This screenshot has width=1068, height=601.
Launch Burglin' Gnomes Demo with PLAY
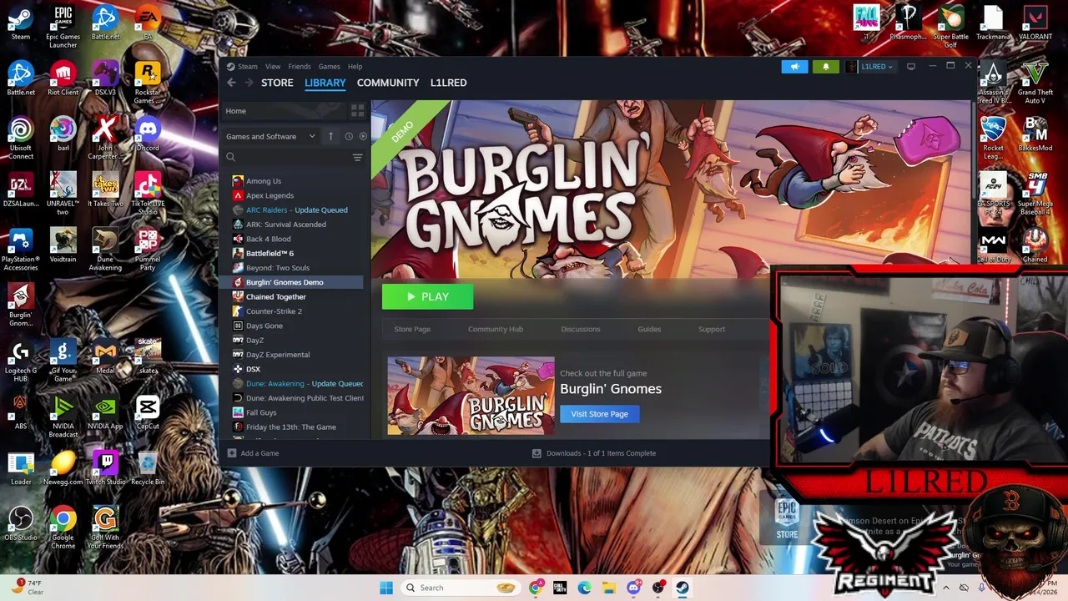click(427, 296)
